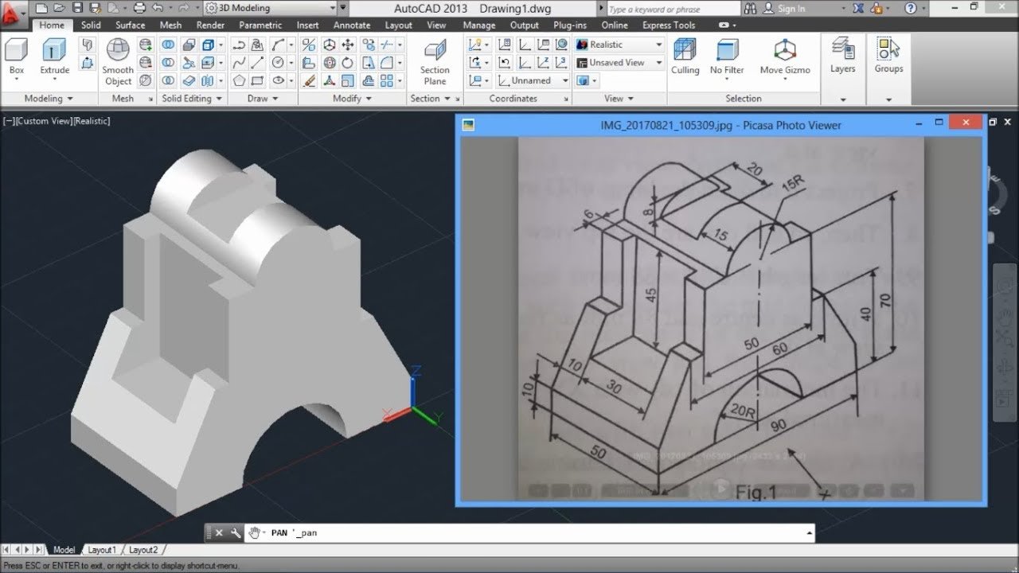Click the No Filter selection icon
The image size is (1019, 573).
point(727,57)
